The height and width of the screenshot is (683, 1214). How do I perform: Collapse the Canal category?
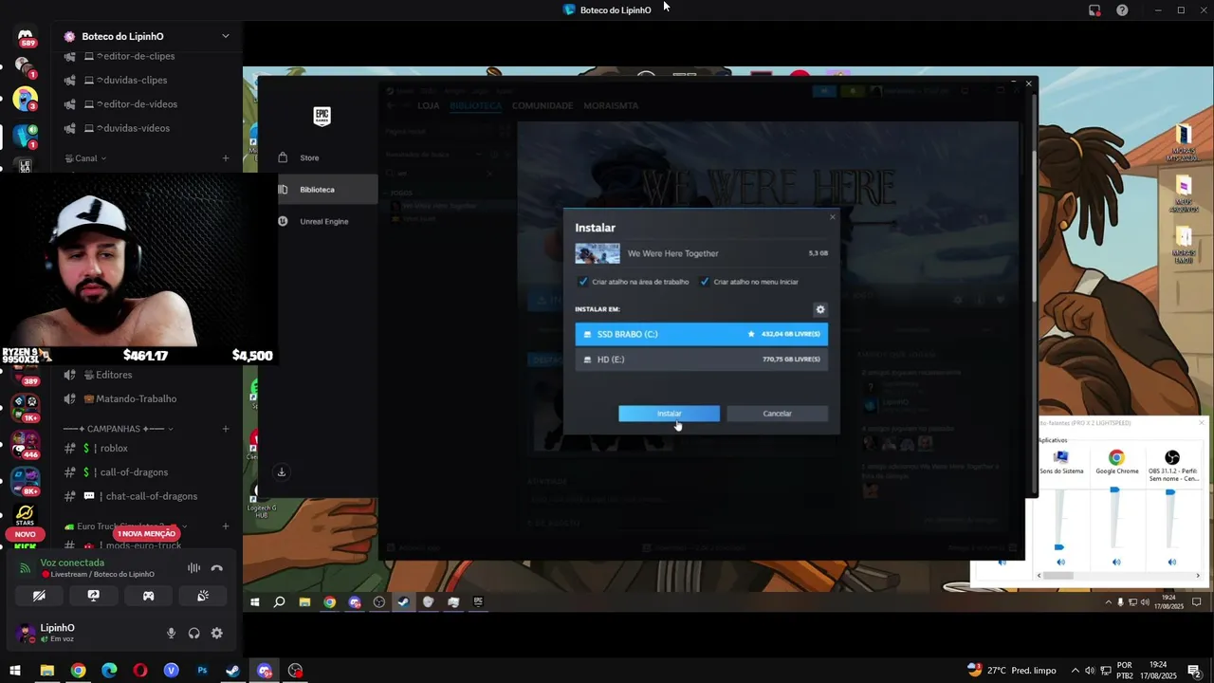tap(85, 158)
